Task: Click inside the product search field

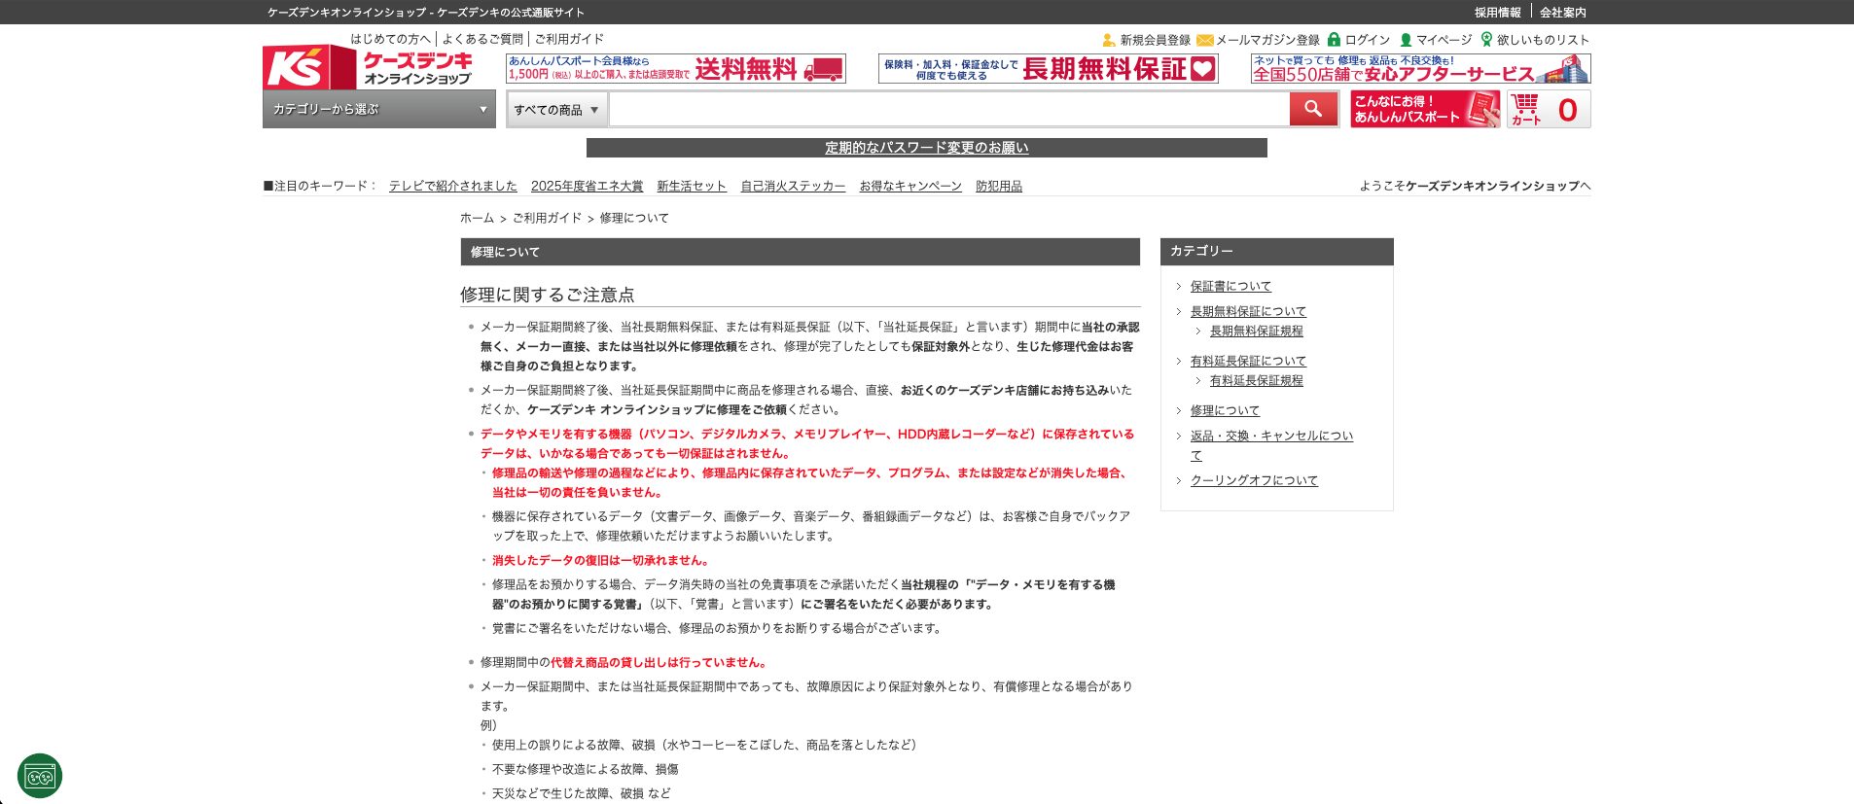Action: click(948, 110)
